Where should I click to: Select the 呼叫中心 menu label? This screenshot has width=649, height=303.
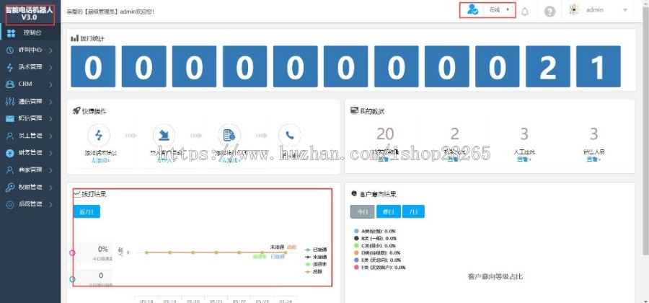[x=30, y=50]
